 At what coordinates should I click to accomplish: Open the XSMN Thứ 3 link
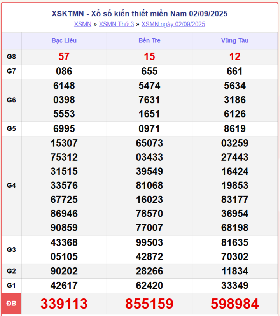point(116,24)
